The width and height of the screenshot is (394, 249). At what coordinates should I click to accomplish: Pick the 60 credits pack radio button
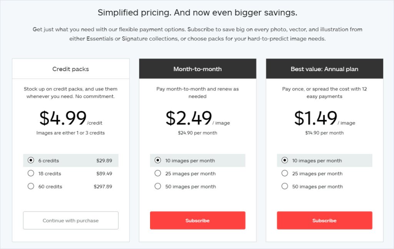pos(31,186)
